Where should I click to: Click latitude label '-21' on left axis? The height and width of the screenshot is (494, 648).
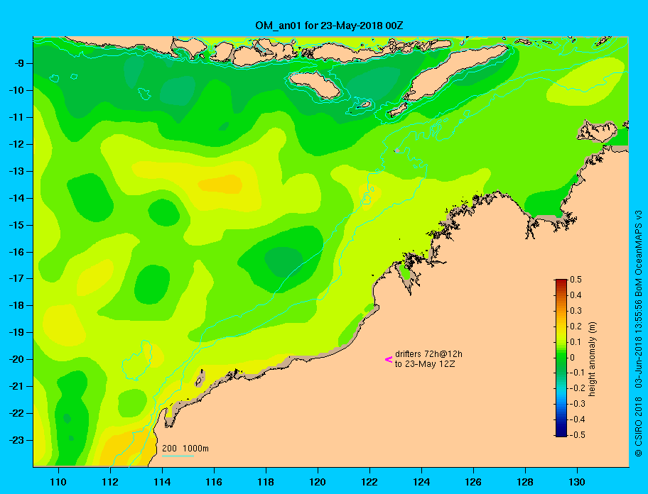[16, 387]
